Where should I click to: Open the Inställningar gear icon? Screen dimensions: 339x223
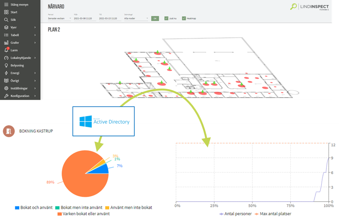[x=6, y=88]
